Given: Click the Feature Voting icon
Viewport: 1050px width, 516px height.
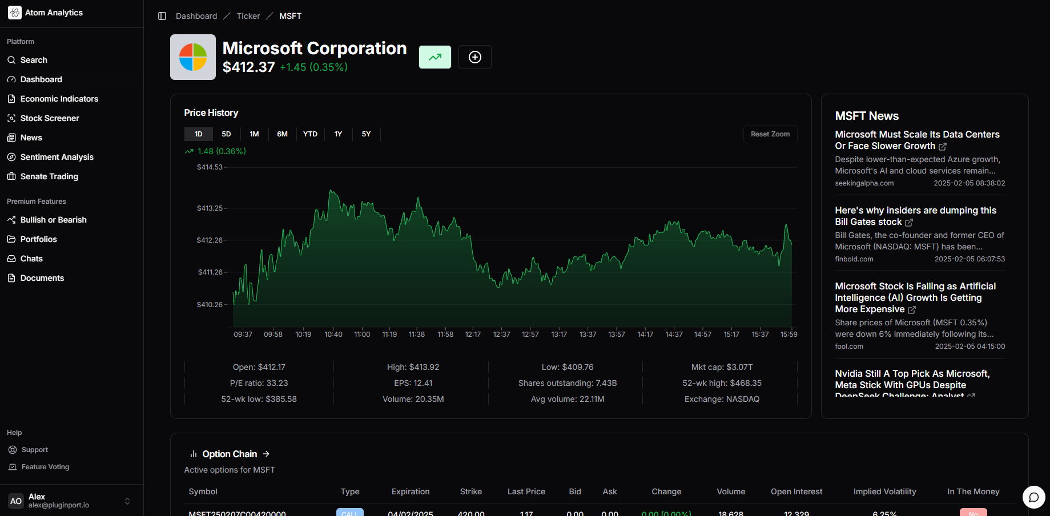Looking at the screenshot, I should pos(13,467).
